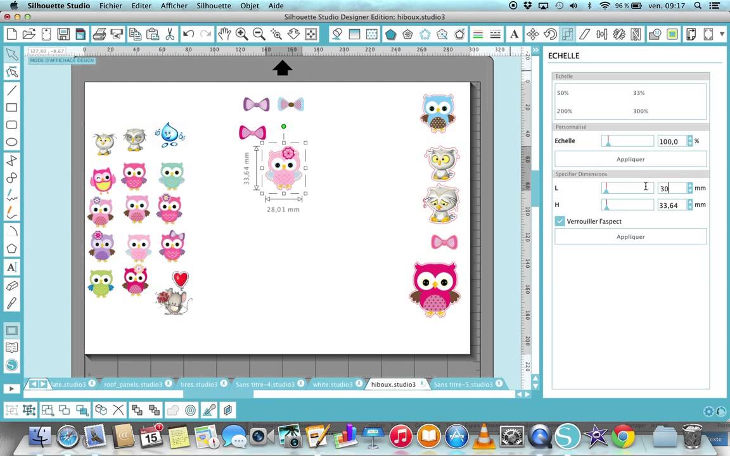The width and height of the screenshot is (730, 456).
Task: Open Spotlight search in menu bar
Action: [698, 6]
